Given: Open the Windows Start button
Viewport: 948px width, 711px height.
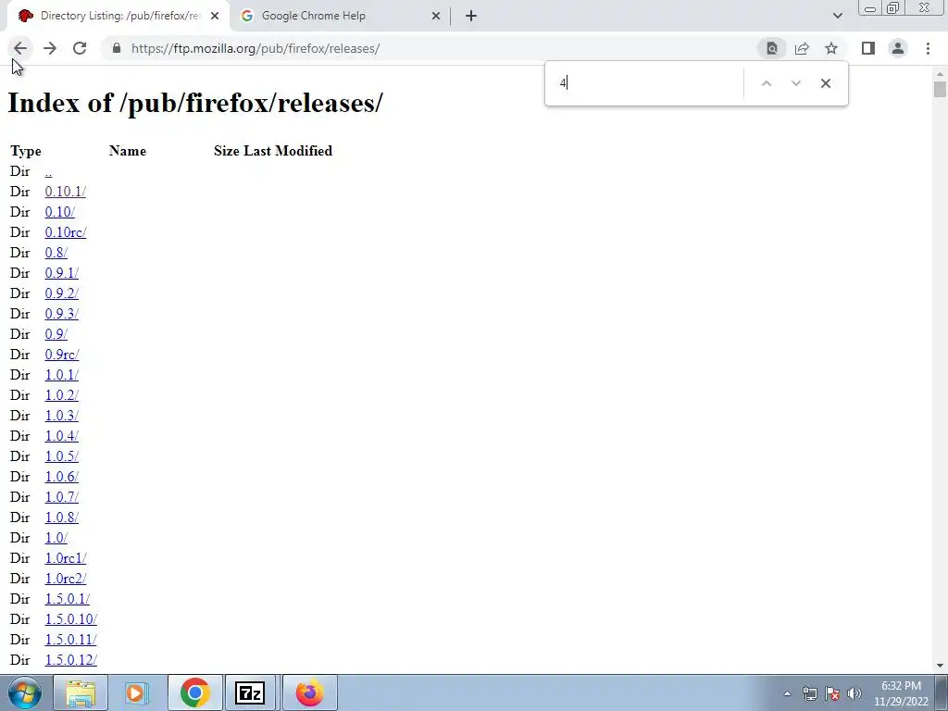Looking at the screenshot, I should (x=25, y=692).
